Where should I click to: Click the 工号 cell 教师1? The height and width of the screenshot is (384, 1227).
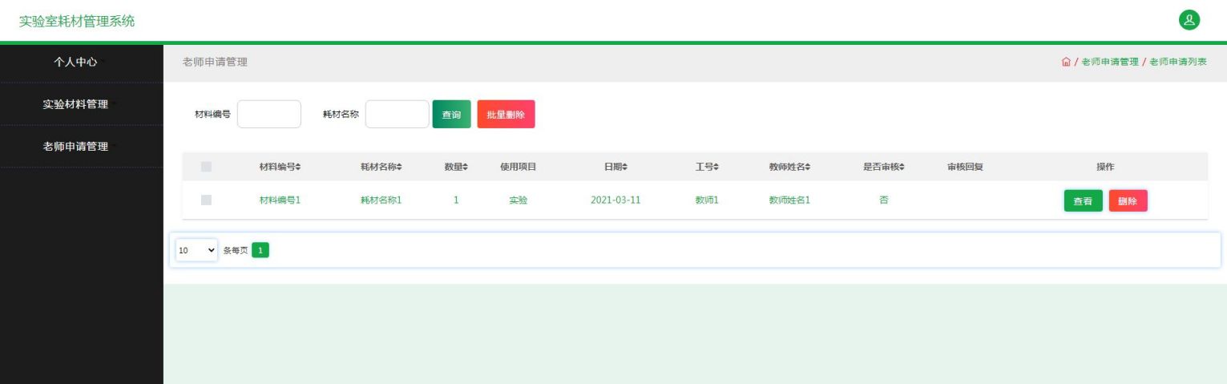tap(707, 200)
